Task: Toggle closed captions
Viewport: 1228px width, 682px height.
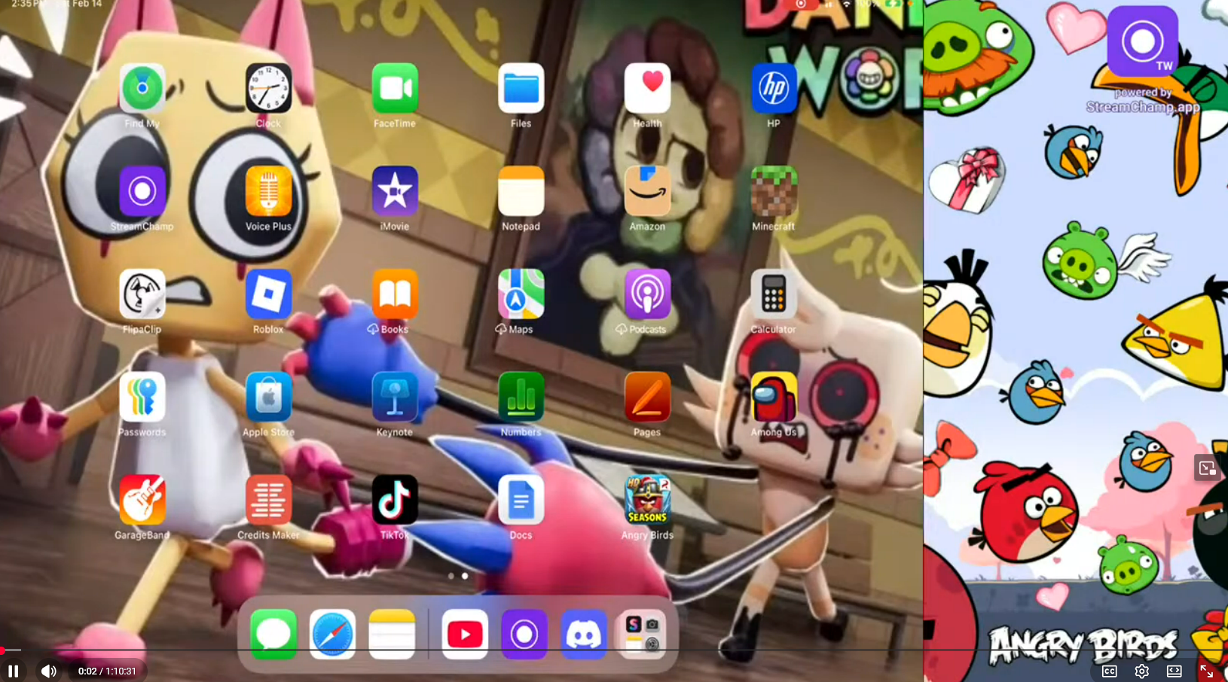Action: tap(1110, 671)
